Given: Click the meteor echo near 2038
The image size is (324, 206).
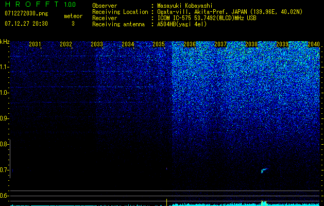Looking at the screenshot, I should [264, 170].
